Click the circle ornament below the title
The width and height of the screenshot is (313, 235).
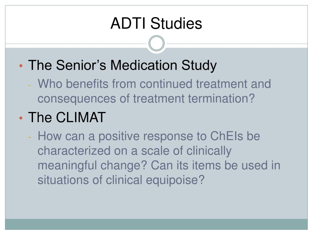pos(156,43)
